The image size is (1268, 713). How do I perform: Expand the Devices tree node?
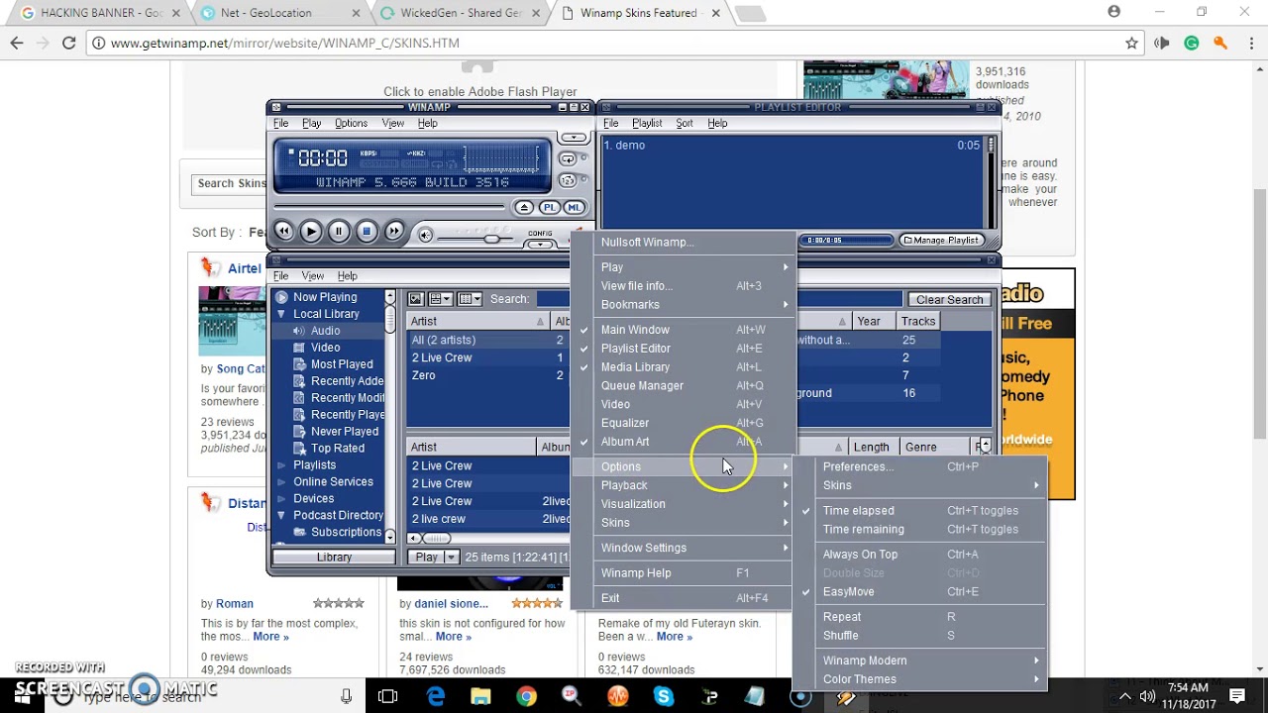click(281, 499)
